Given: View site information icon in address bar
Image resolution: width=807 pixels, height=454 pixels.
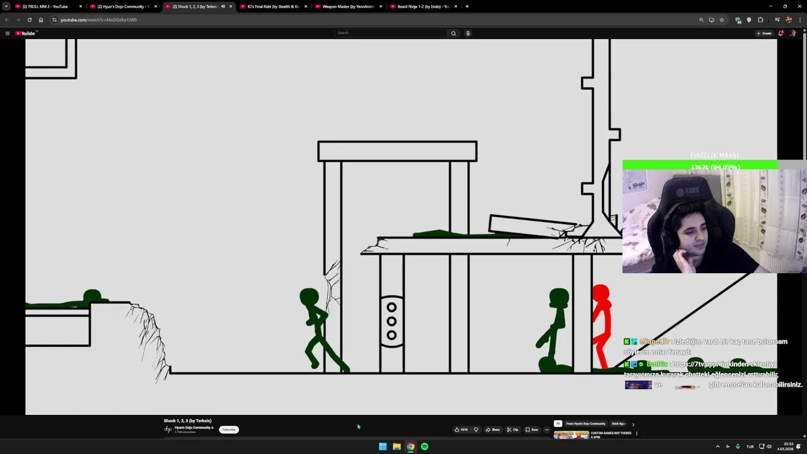Looking at the screenshot, I should [x=54, y=20].
